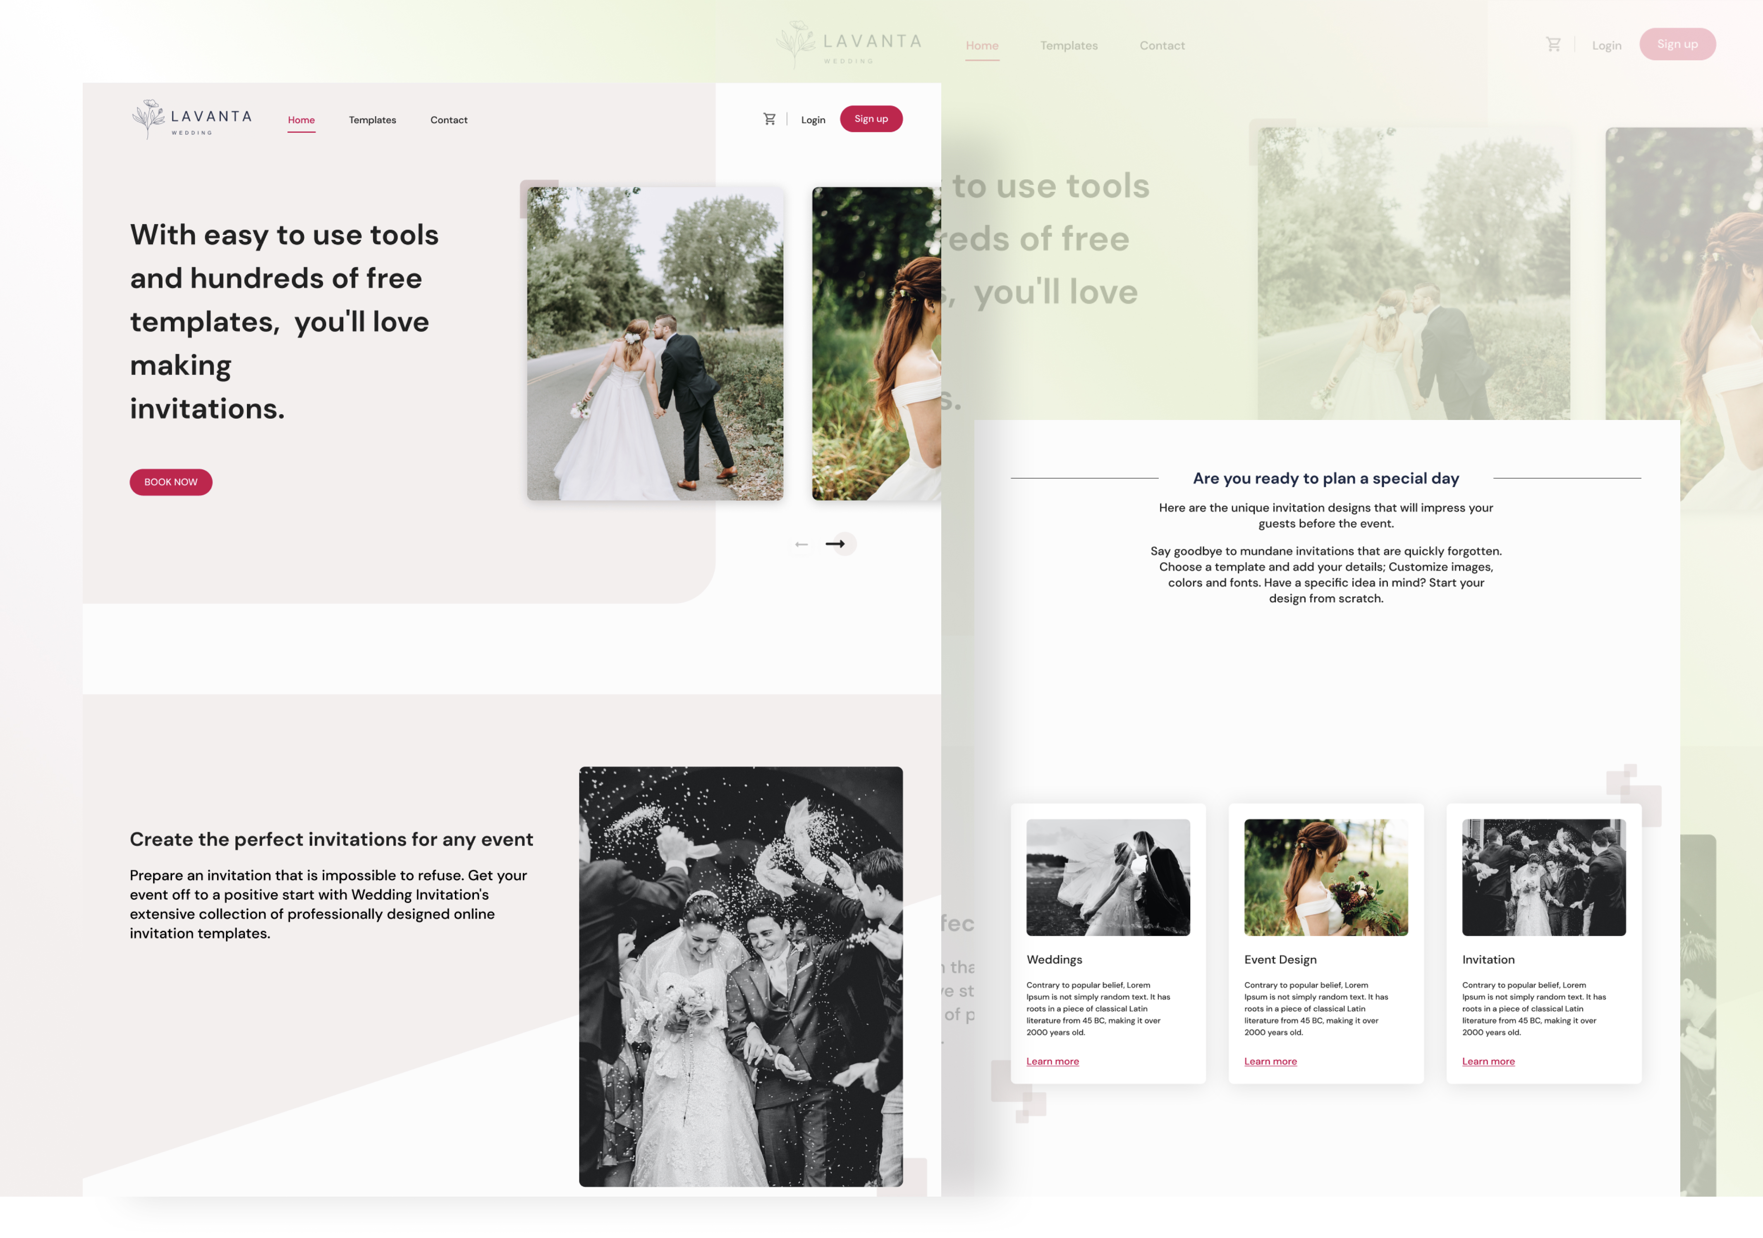1763x1238 pixels.
Task: Select the Event Design card image
Action: [x=1326, y=877]
